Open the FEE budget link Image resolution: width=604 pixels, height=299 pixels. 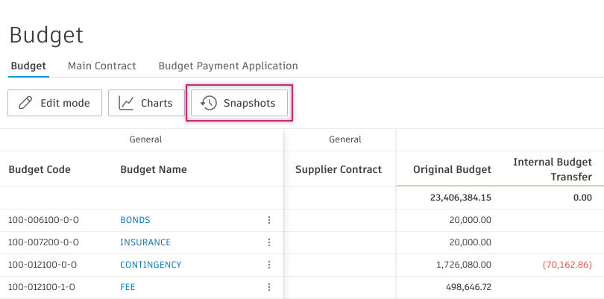[x=128, y=287]
